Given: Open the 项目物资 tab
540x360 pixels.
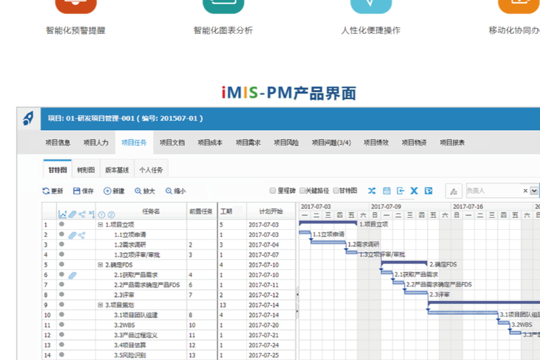Looking at the screenshot, I should [x=414, y=142].
